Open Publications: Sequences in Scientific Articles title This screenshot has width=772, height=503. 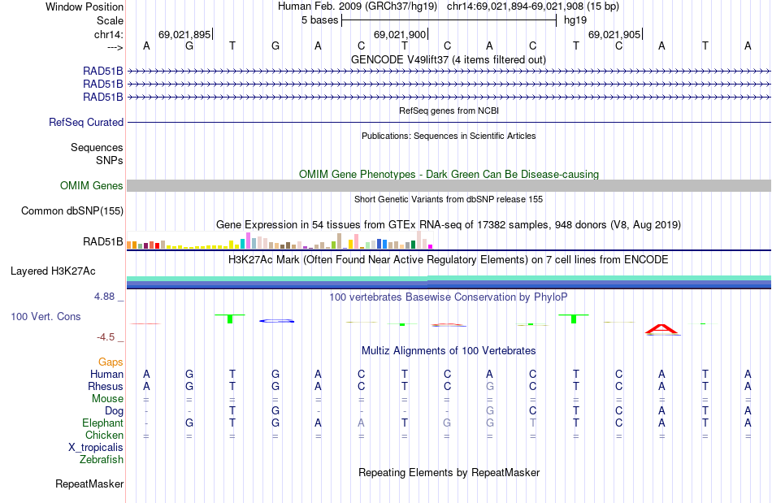point(449,136)
